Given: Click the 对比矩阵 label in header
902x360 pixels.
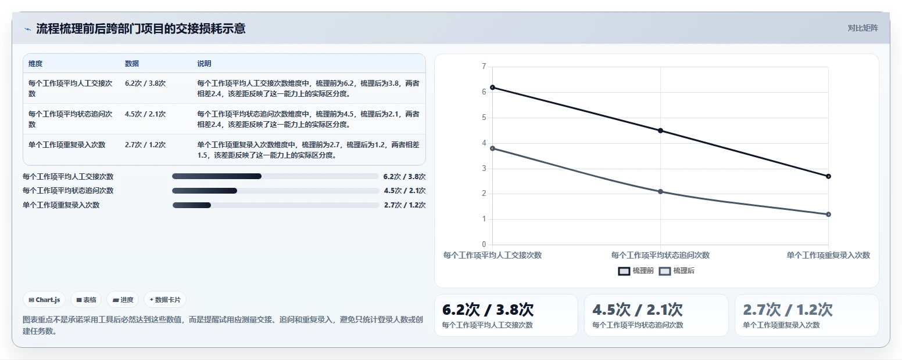Looking at the screenshot, I should click(862, 28).
